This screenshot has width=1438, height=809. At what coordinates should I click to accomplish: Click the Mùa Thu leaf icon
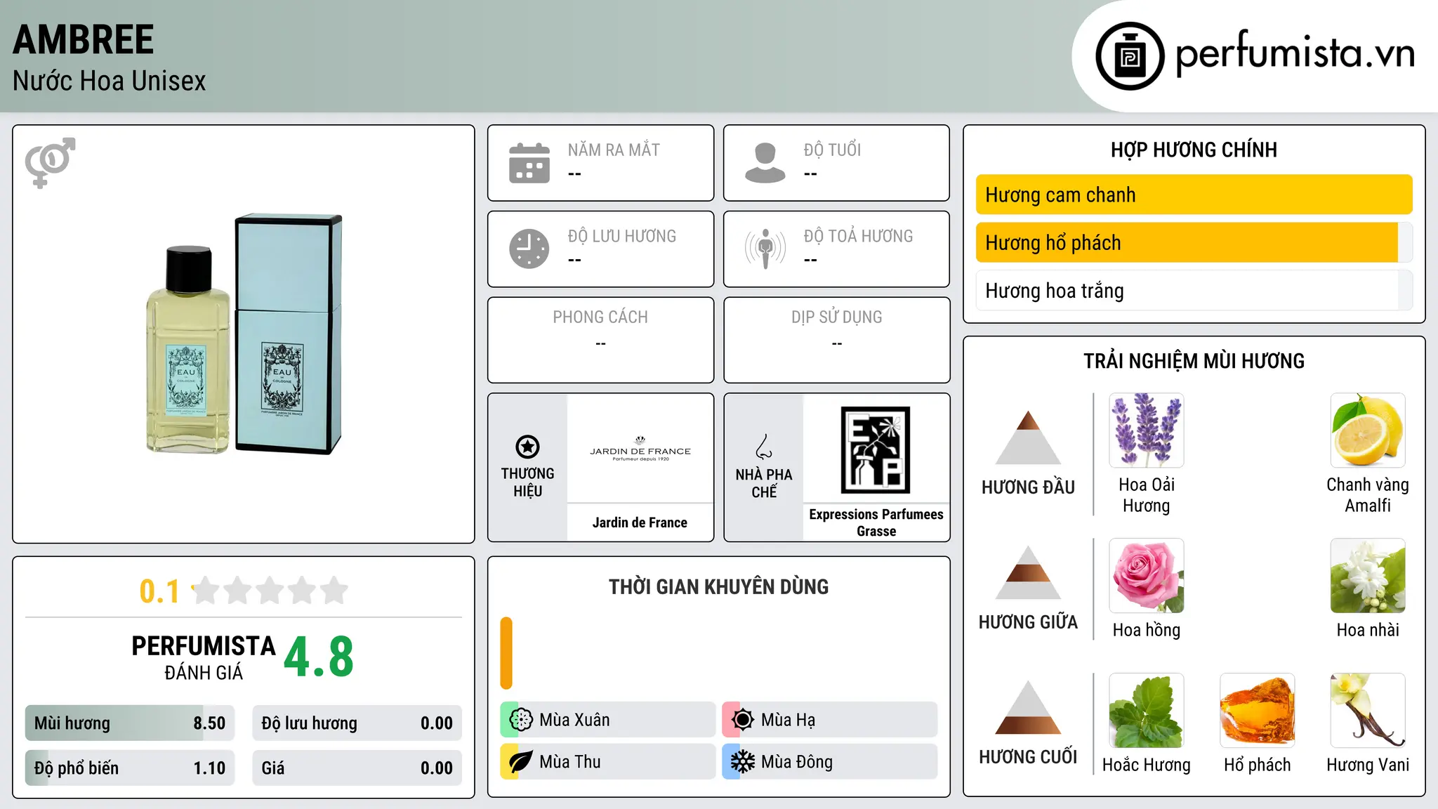tap(521, 762)
